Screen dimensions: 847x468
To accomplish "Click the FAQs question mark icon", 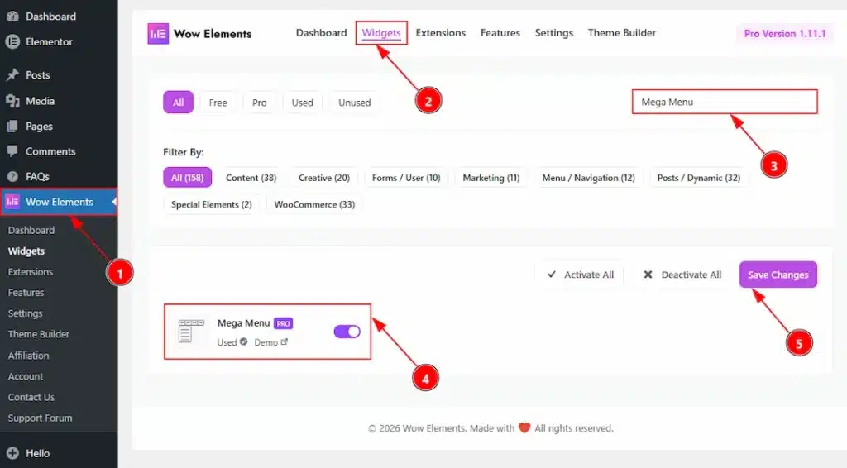I will pos(12,176).
